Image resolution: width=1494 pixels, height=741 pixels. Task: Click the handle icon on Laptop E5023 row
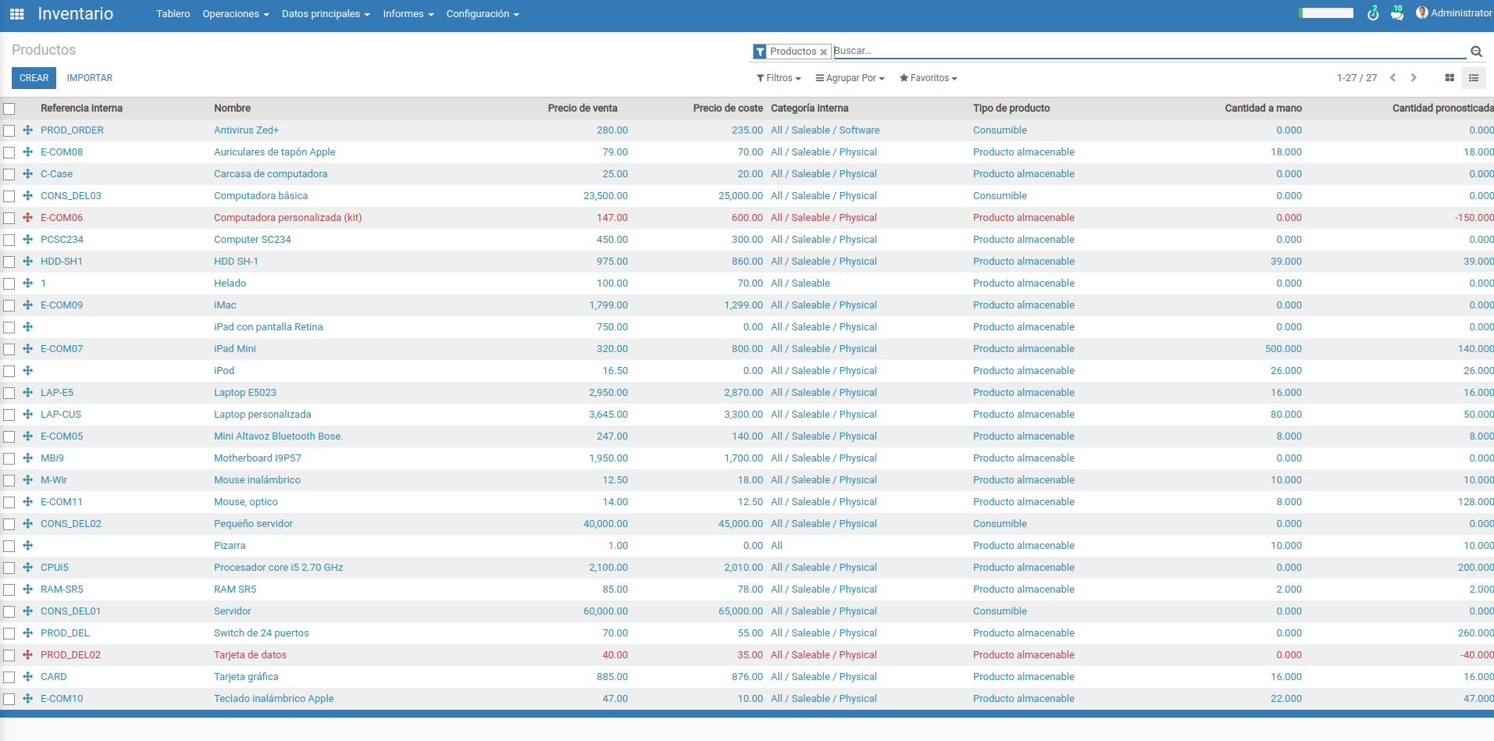pos(27,393)
